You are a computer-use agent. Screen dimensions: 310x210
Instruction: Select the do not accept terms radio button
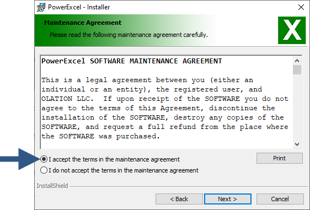(44, 170)
